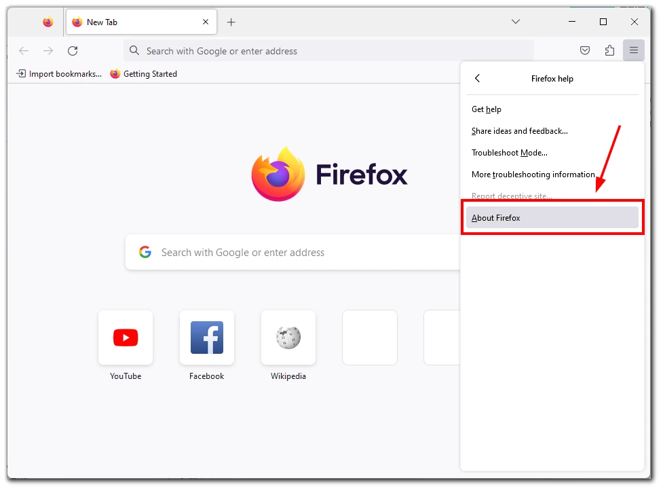This screenshot has height=491, width=663.
Task: Click the magnifier icon in address bar
Action: point(134,50)
